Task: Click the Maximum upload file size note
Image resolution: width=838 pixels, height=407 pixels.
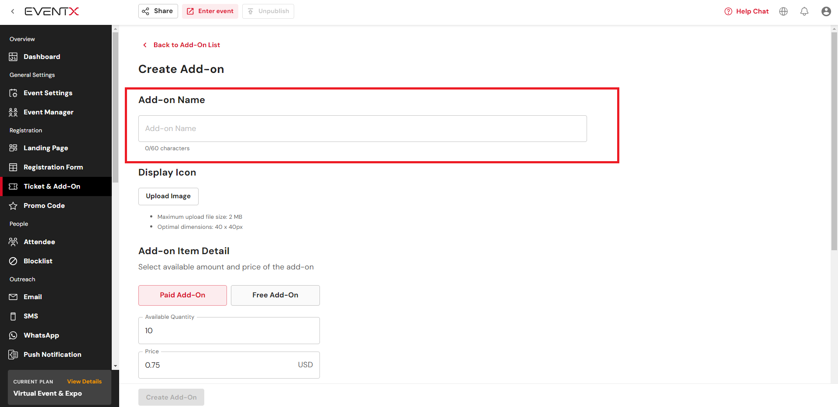Action: [199, 217]
